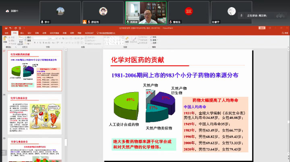Open the ACROBAT ribbon tab
Screen dimensions: 290x162
(89, 33)
